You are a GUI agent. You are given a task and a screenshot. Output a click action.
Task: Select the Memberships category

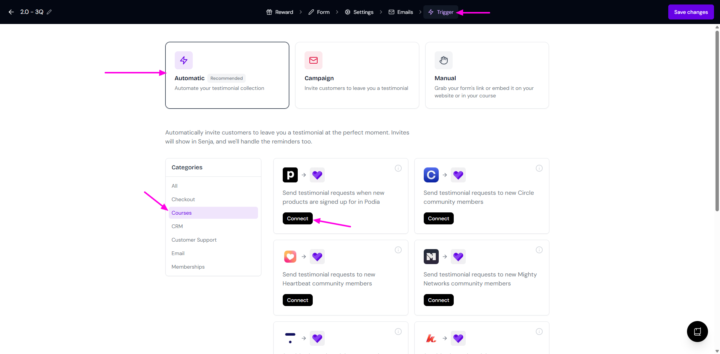(188, 267)
